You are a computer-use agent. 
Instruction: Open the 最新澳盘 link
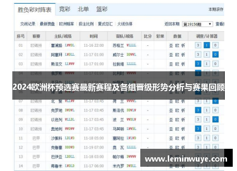tap(47, 24)
